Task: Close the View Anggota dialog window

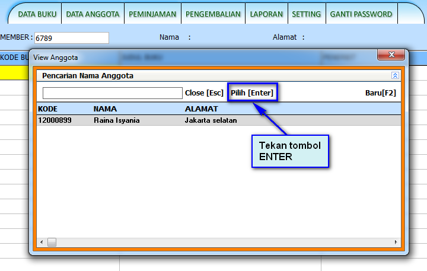Action: (x=391, y=55)
